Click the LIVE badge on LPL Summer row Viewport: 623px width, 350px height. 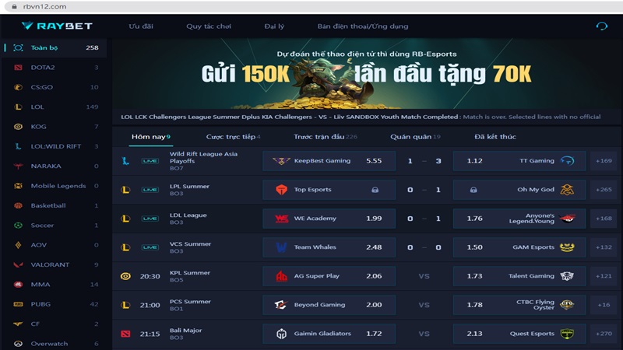[x=150, y=190]
